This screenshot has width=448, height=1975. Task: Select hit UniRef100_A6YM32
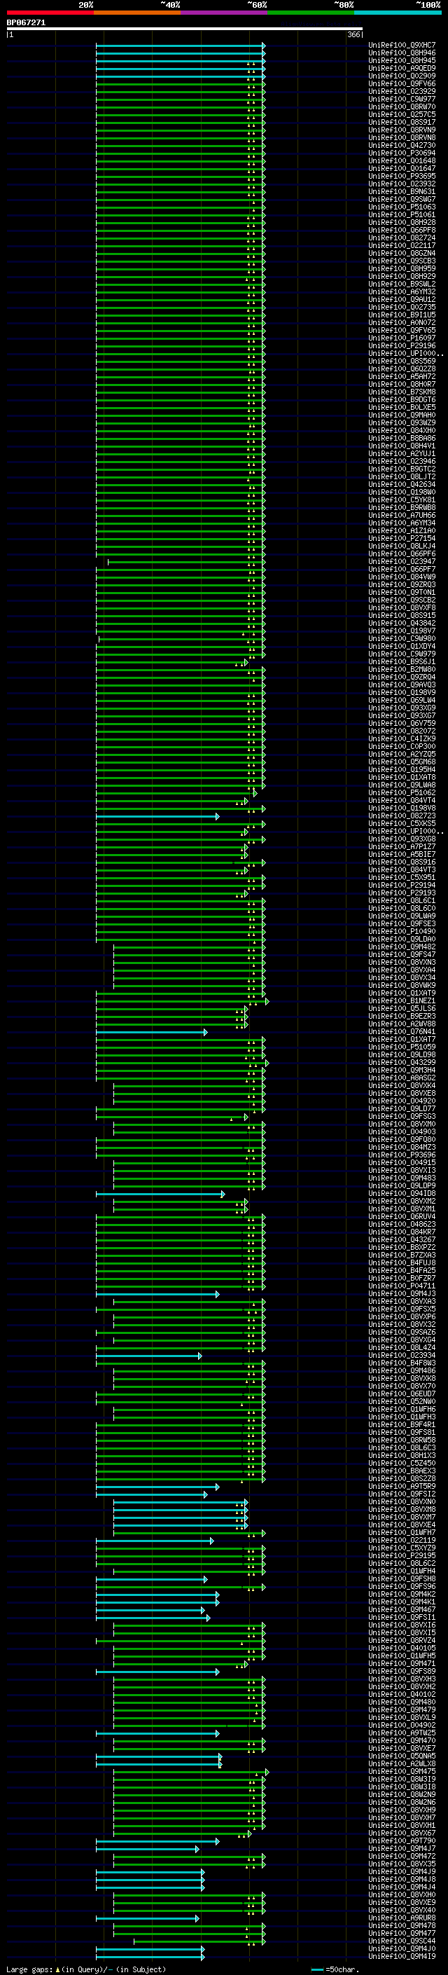click(402, 291)
